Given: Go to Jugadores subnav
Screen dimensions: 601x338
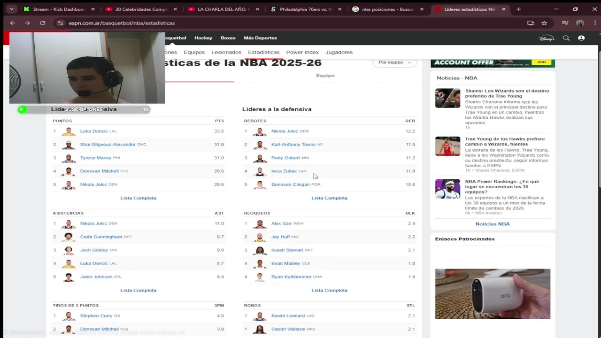Looking at the screenshot, I should point(339,52).
